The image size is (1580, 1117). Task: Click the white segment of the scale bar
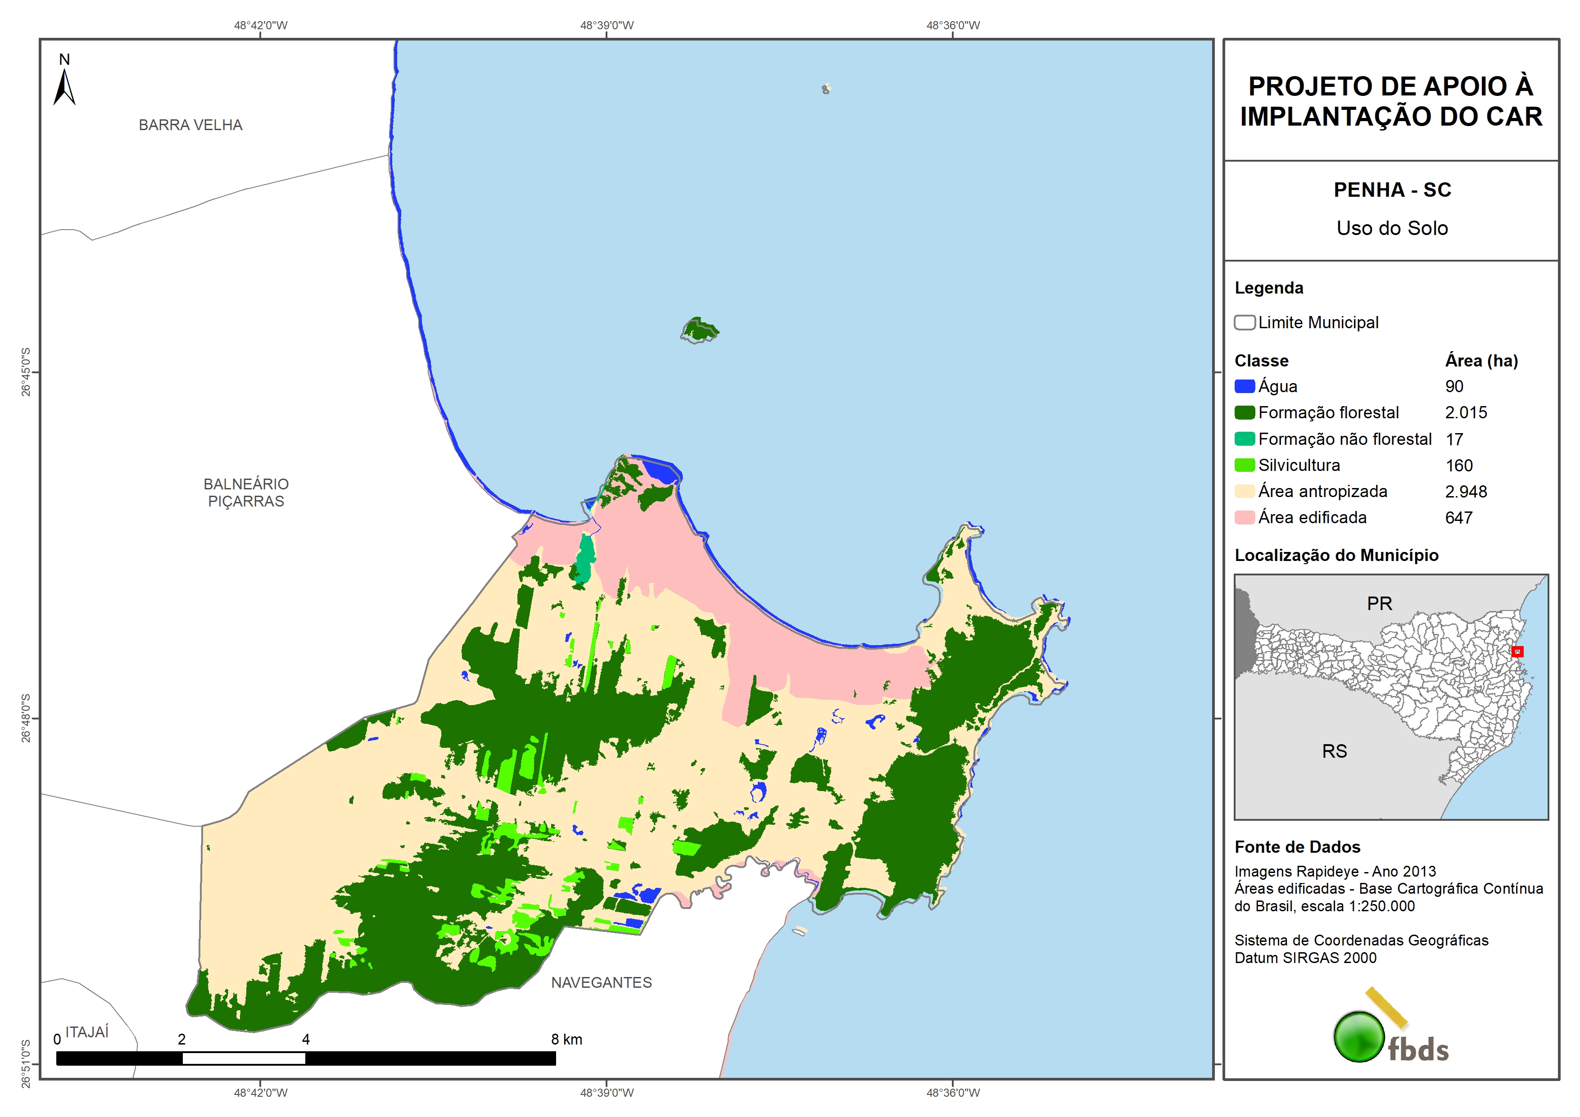244,1058
